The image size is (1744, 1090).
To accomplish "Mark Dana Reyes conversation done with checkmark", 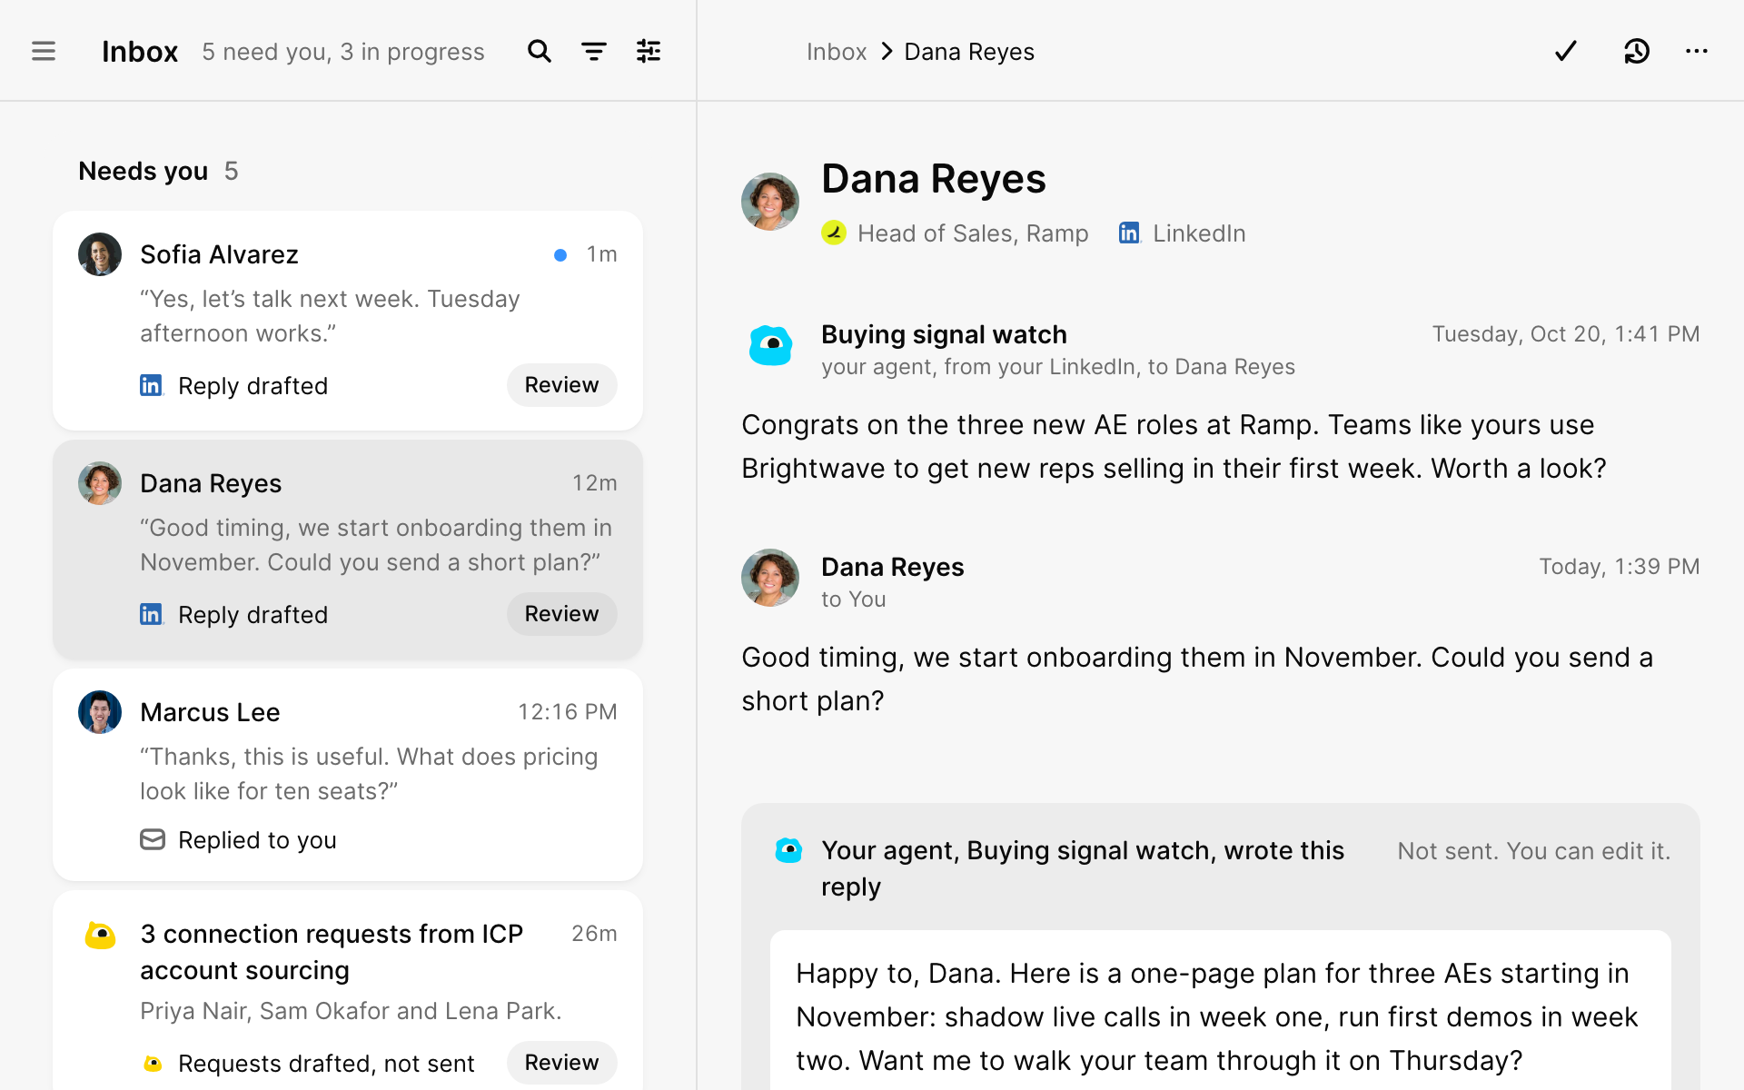I will [x=1566, y=51].
